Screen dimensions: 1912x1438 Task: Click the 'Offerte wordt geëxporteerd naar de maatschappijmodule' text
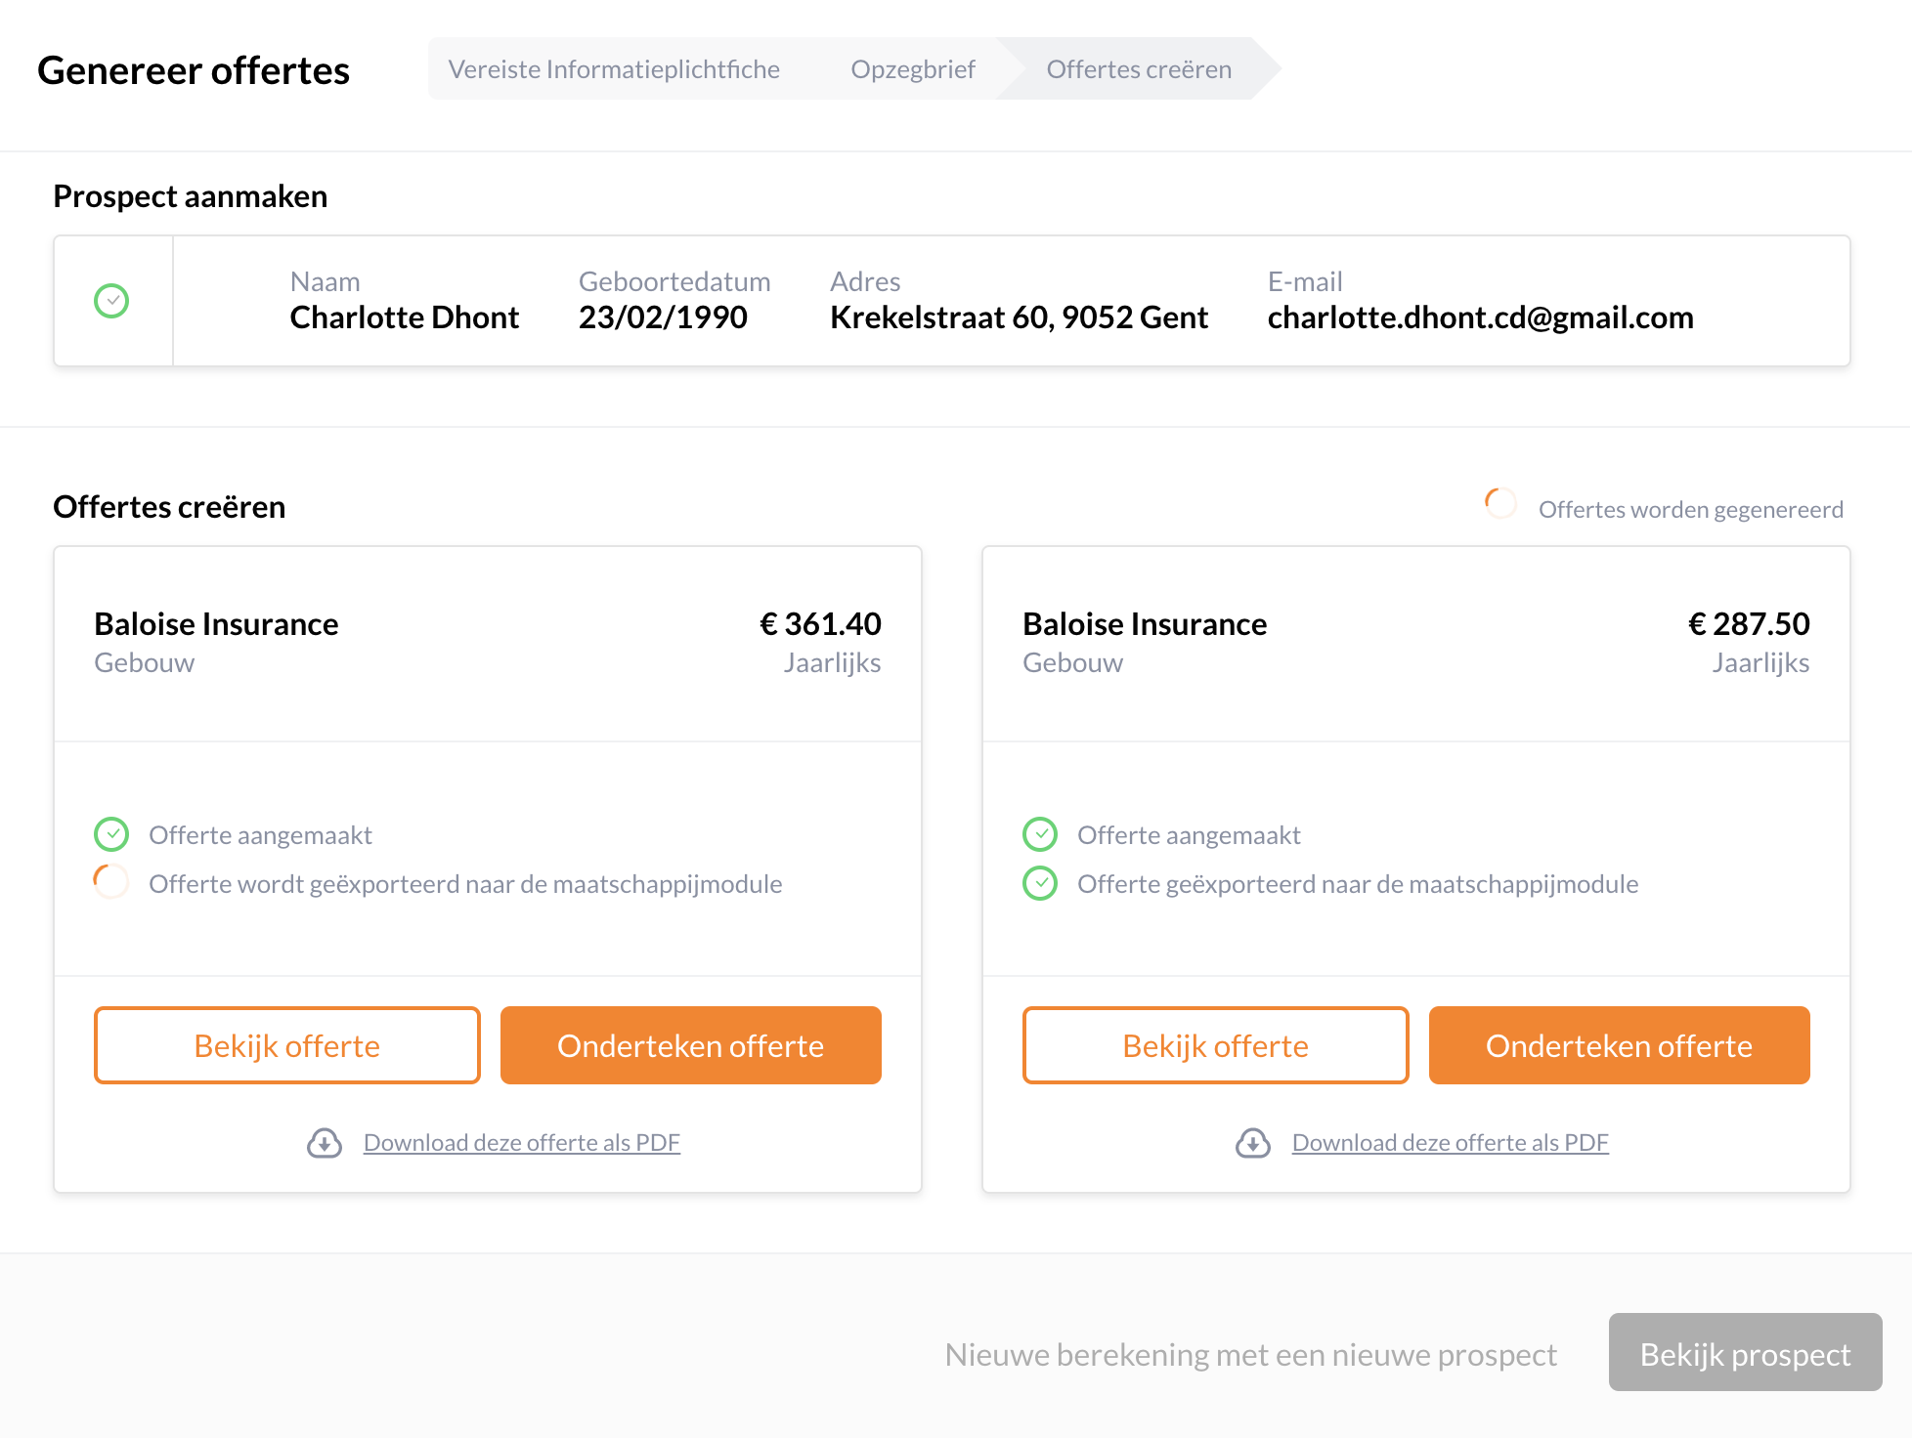(x=465, y=884)
